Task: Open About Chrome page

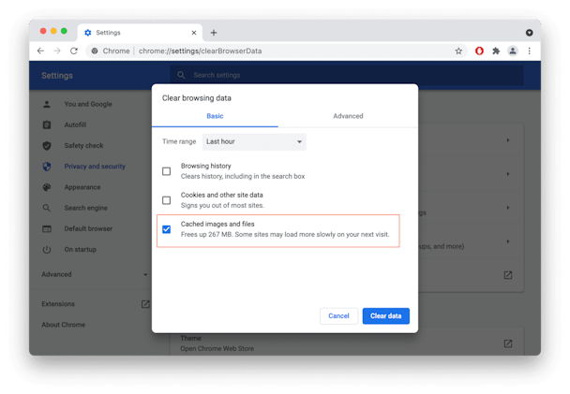Action: coord(63,325)
